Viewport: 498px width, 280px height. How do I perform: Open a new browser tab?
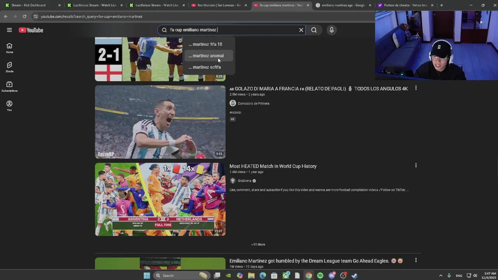(x=442, y=5)
